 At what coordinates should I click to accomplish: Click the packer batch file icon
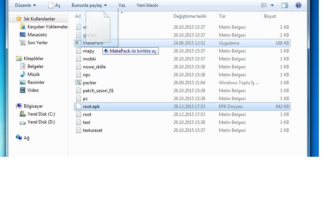[78, 82]
